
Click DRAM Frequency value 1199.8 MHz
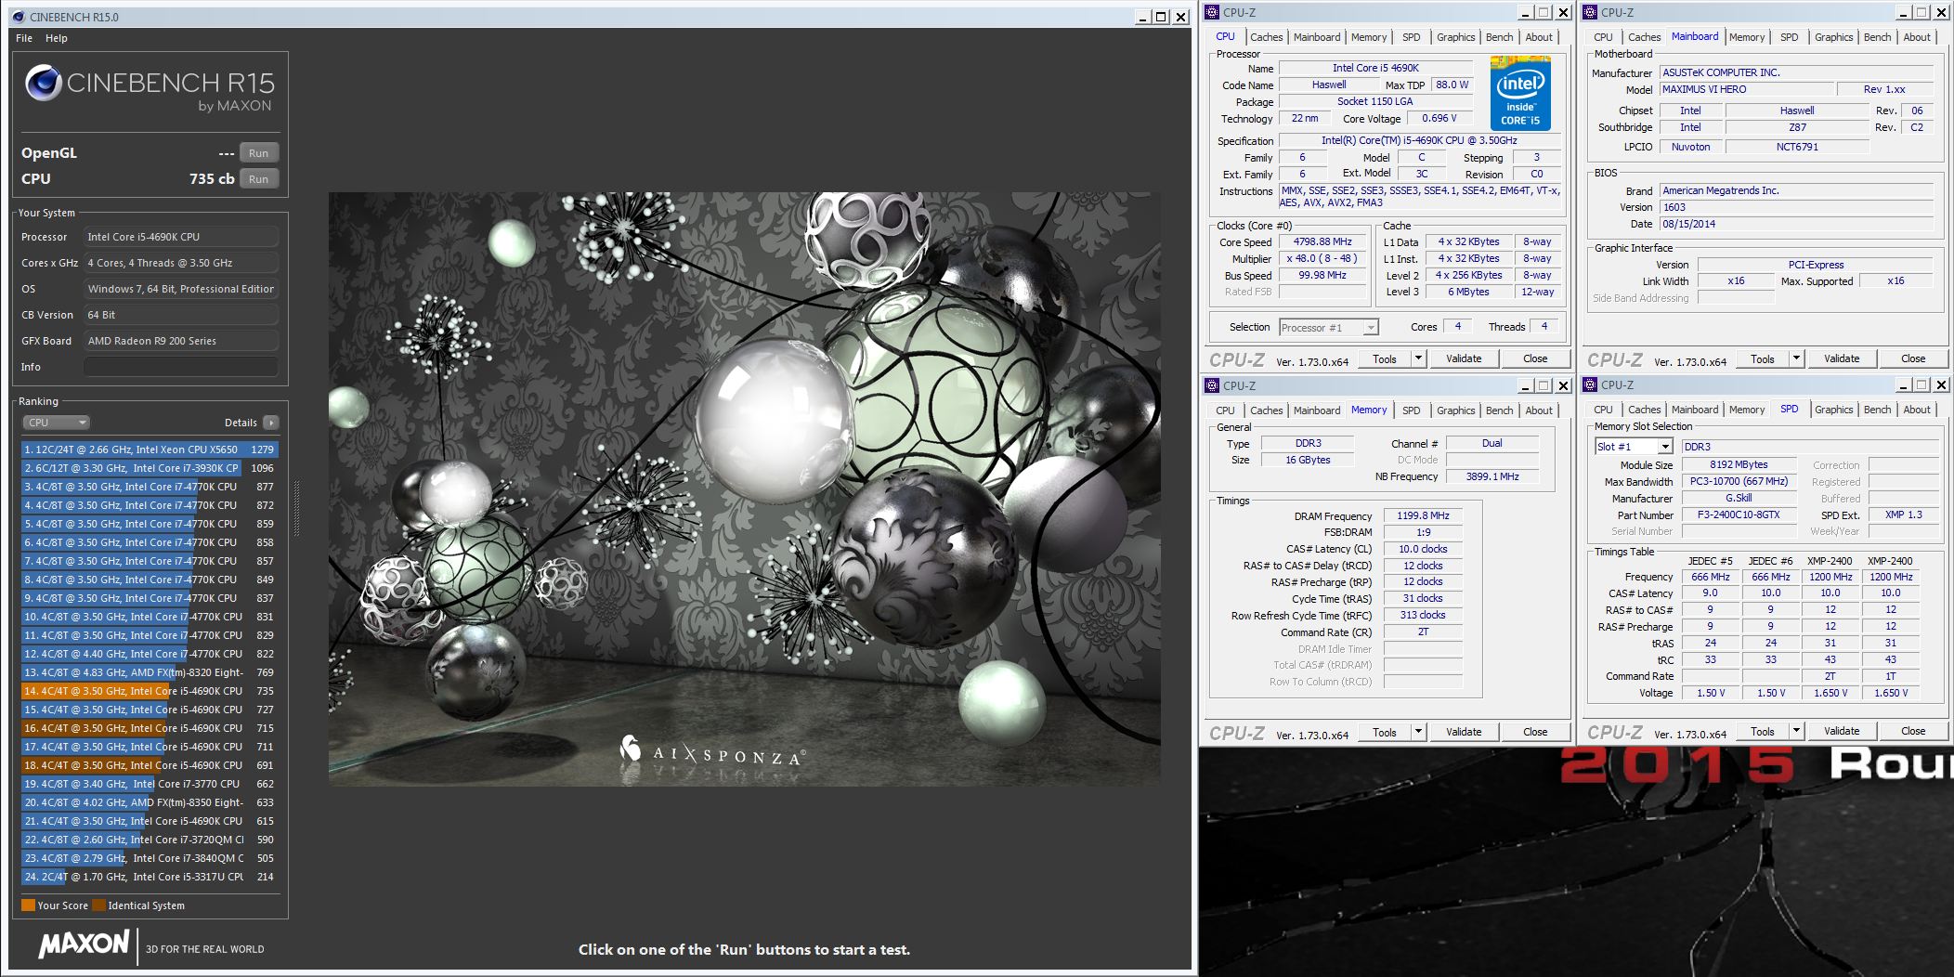click(x=1423, y=515)
